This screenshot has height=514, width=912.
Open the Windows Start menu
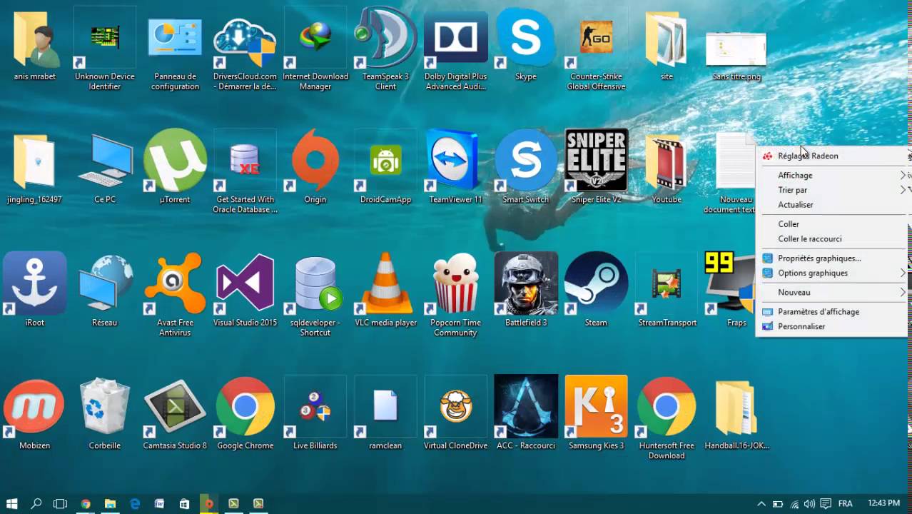pos(12,503)
